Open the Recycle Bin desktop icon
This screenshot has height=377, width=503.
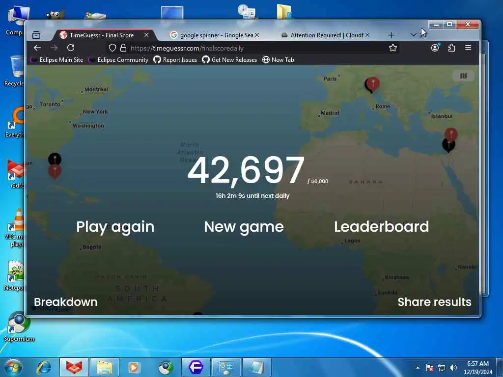[x=14, y=71]
